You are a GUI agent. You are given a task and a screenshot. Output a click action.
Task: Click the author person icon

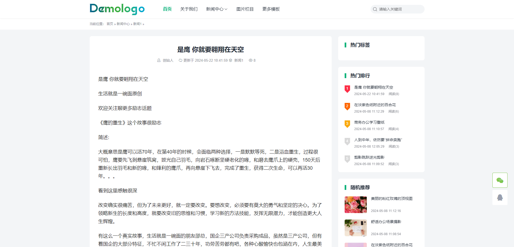click(159, 60)
